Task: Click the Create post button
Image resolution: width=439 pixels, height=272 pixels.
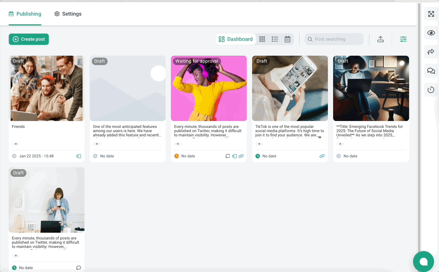Action: tap(29, 39)
